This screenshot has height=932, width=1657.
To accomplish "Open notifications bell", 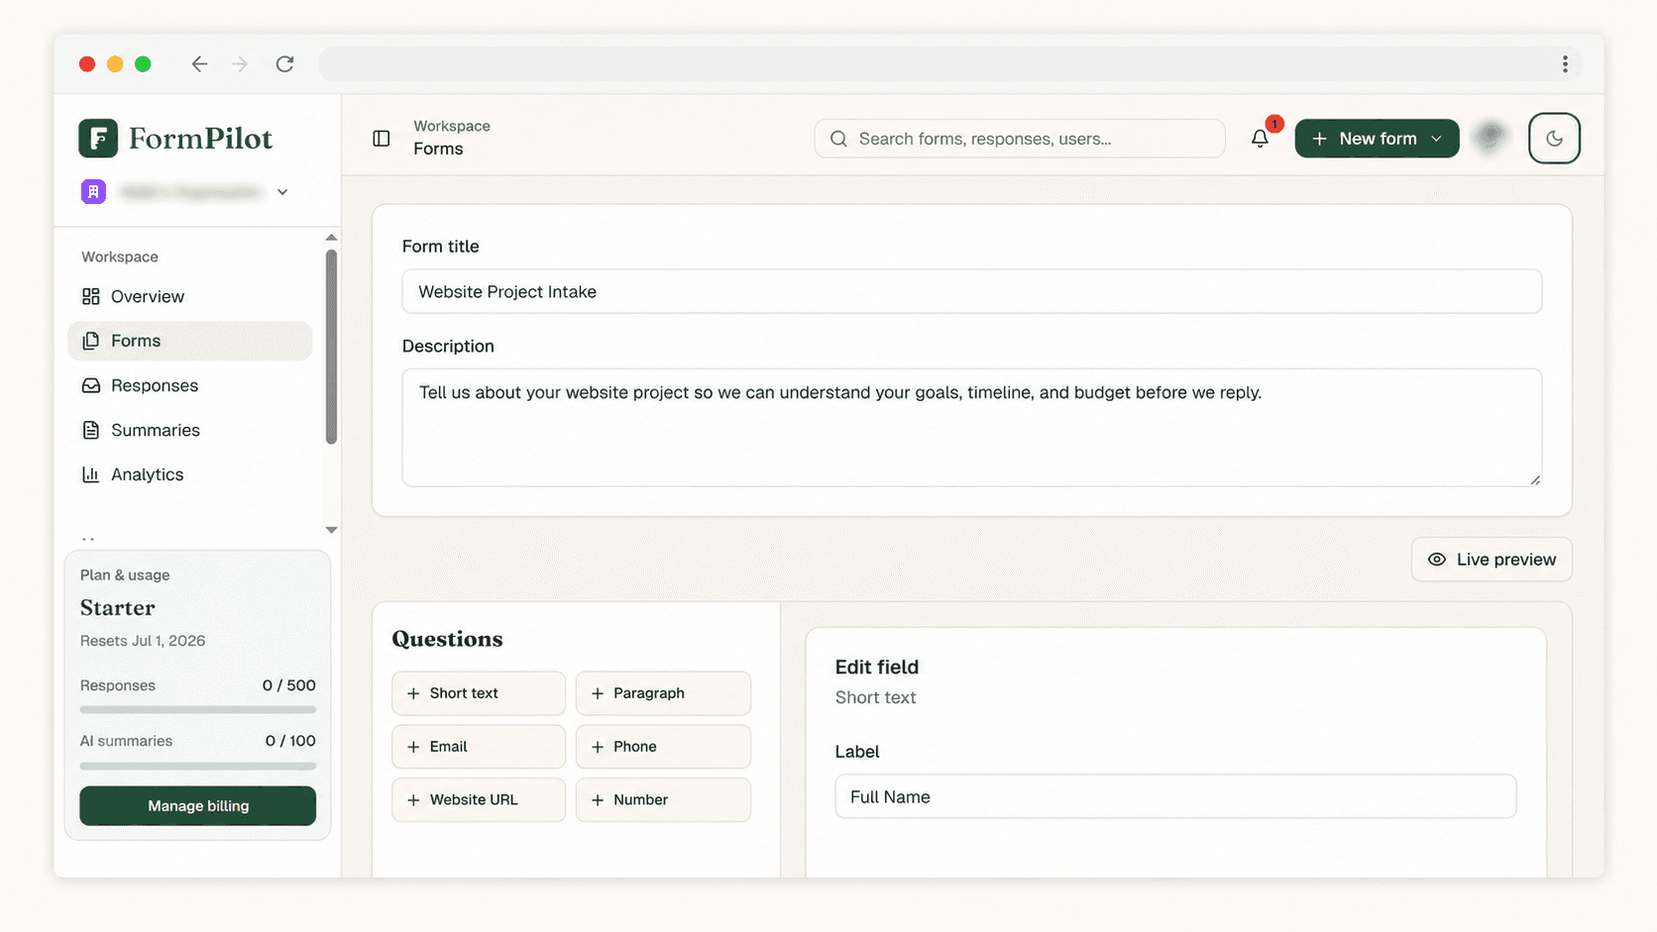I will coord(1260,139).
